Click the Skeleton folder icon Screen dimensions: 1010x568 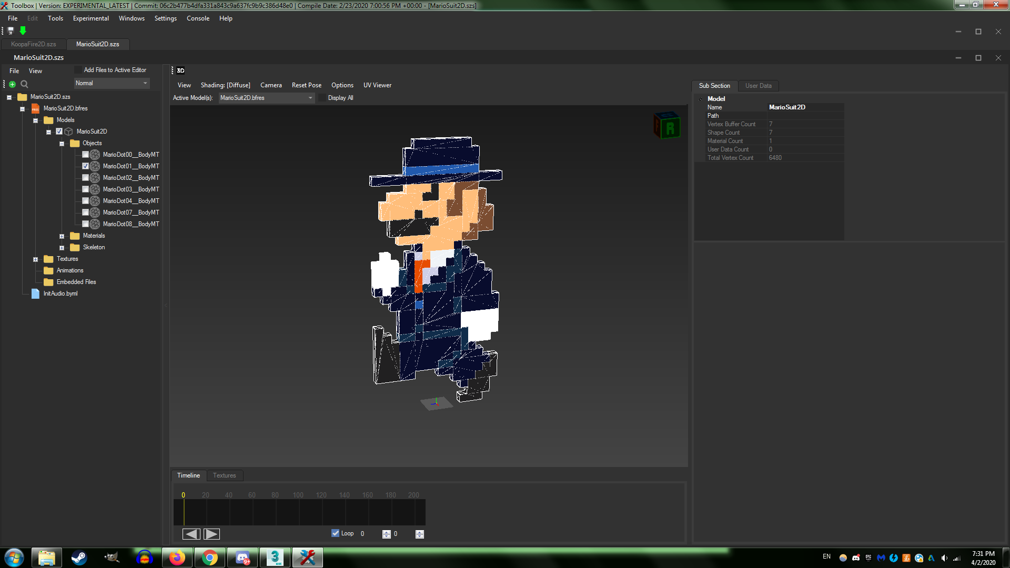coord(75,247)
